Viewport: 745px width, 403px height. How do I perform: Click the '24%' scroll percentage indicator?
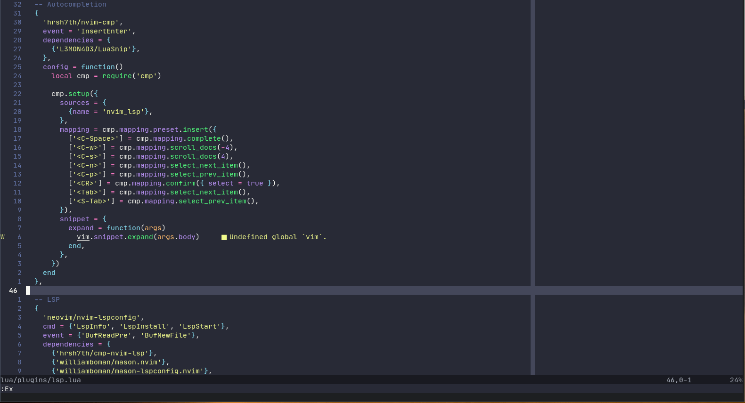(x=736, y=380)
